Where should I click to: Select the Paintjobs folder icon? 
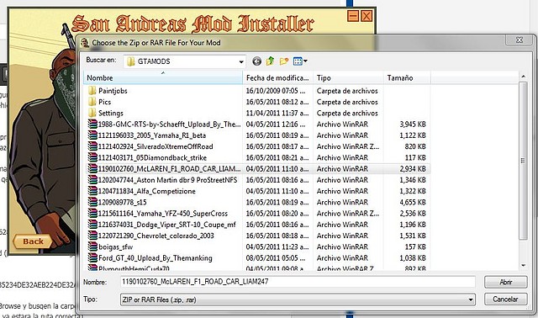click(92, 91)
